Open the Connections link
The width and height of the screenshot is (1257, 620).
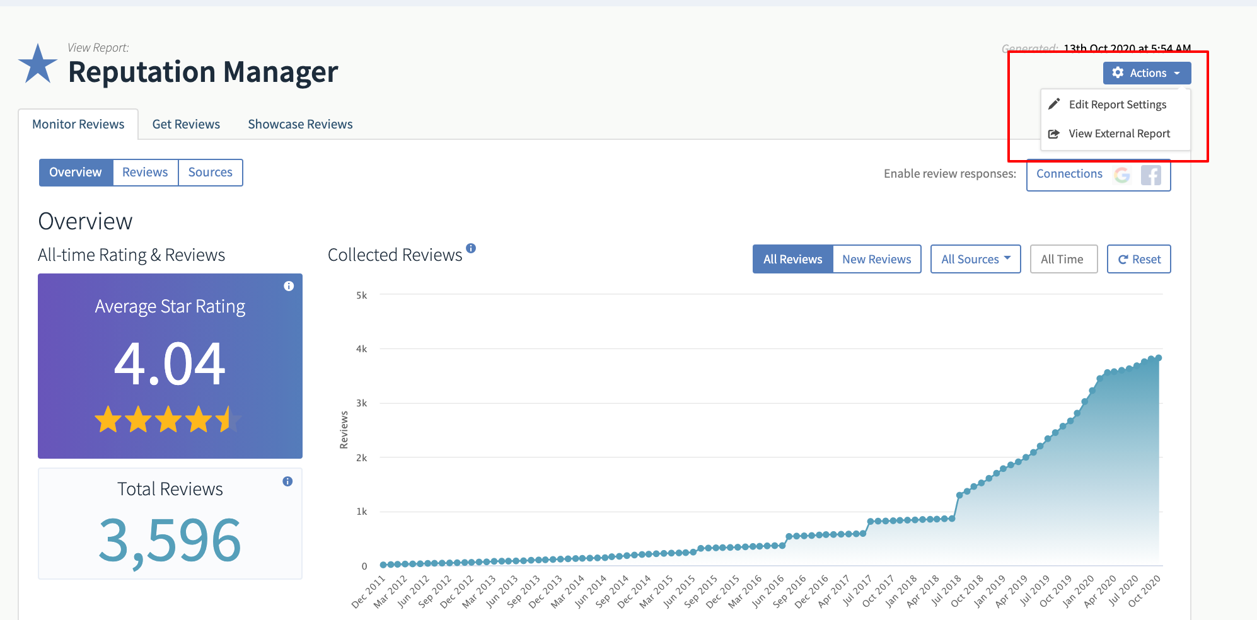click(x=1069, y=173)
